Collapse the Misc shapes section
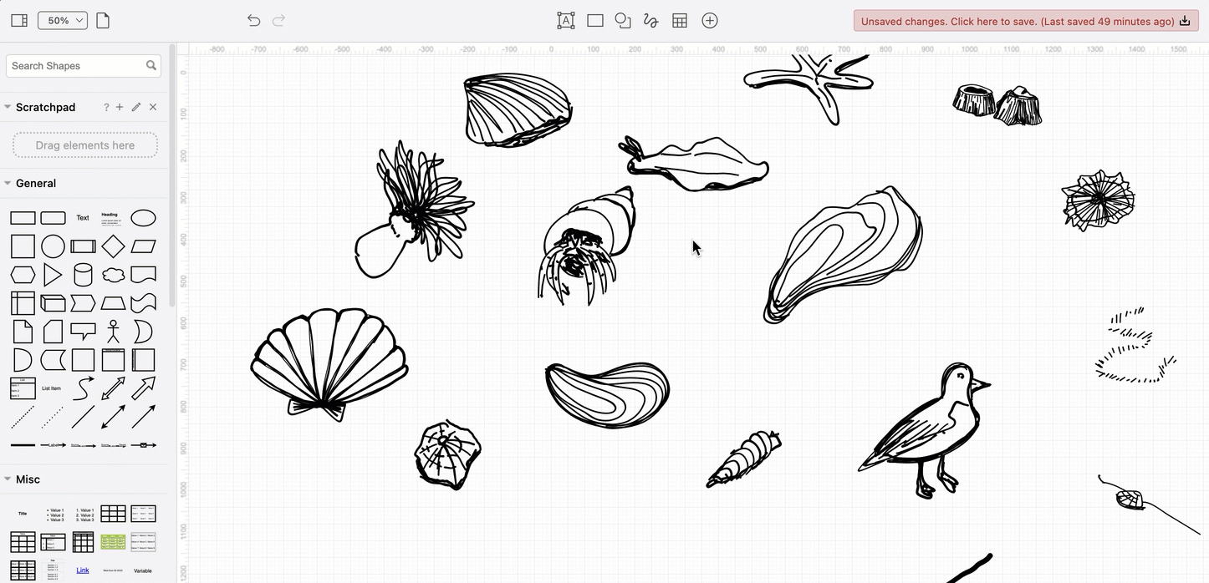The height and width of the screenshot is (583, 1209). tap(8, 479)
